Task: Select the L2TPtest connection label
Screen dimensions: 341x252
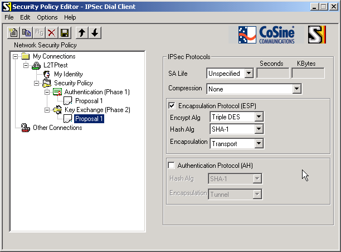Action: point(56,65)
